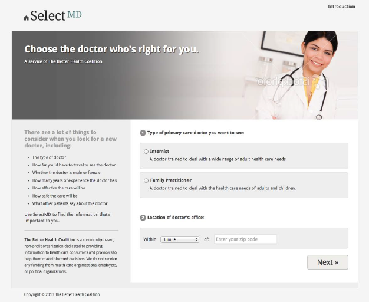Click the step 2 number badge
Screen dimensions: 369x302
pos(143,218)
